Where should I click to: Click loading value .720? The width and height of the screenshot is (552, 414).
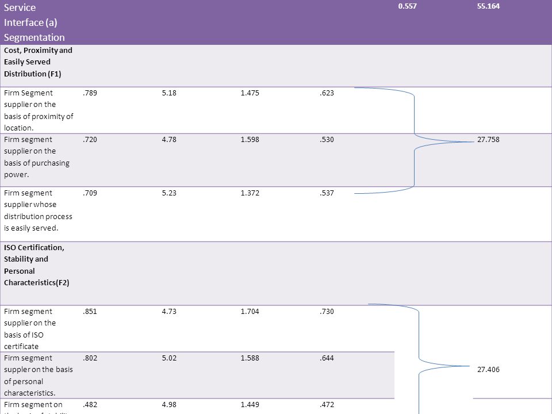click(x=90, y=139)
